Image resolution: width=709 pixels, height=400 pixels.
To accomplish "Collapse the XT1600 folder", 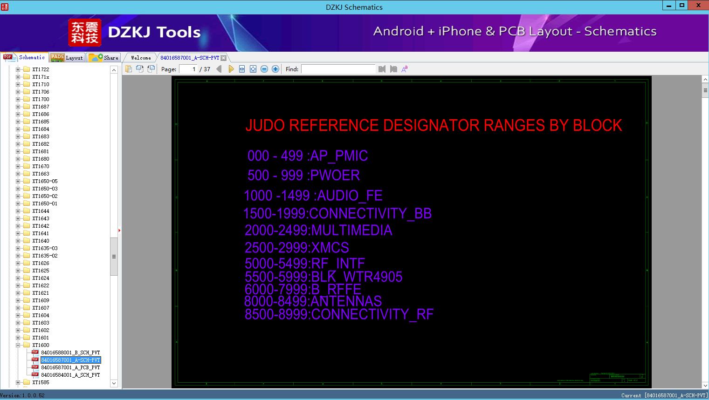I will click(18, 345).
